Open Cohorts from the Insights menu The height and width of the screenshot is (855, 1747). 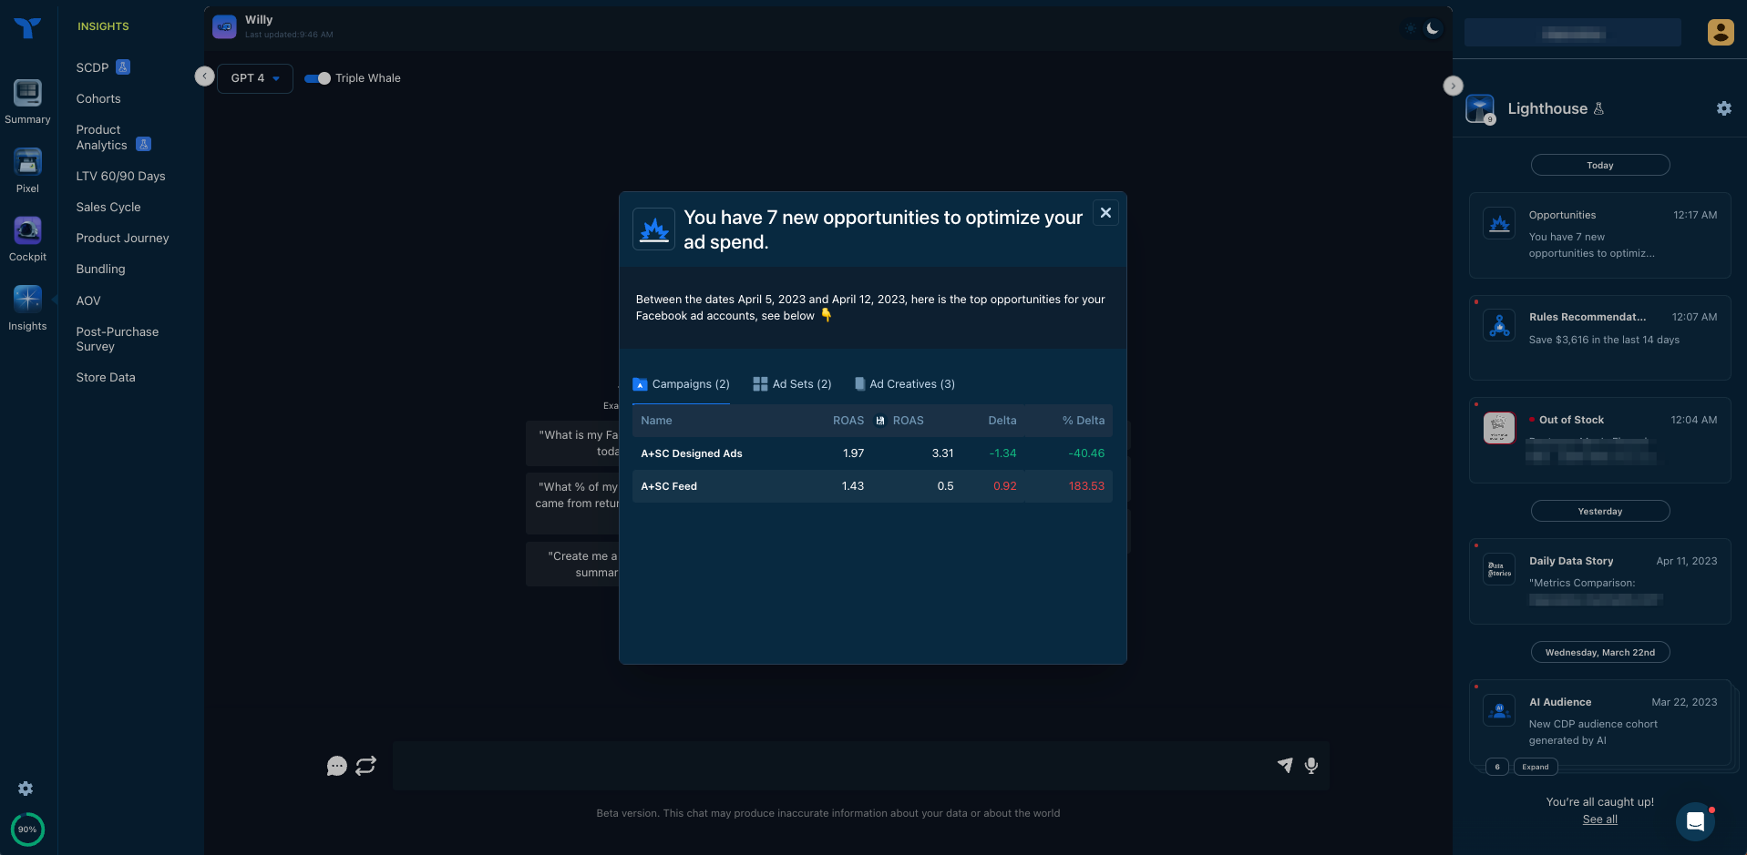tap(98, 98)
